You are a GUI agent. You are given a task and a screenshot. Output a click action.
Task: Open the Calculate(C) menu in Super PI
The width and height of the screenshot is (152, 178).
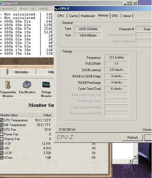pyautogui.click(x=8, y=9)
